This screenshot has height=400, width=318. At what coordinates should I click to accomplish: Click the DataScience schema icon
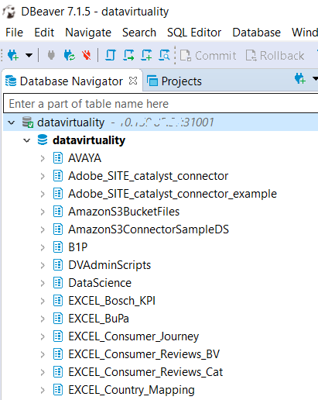tap(58, 283)
